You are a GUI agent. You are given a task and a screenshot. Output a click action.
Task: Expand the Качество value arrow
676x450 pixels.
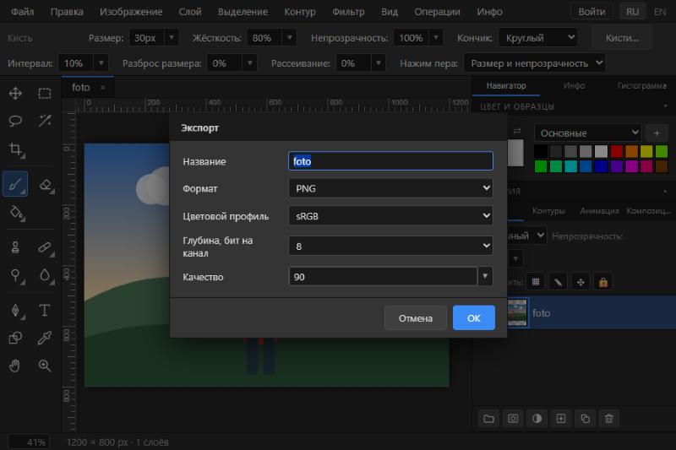pos(485,276)
